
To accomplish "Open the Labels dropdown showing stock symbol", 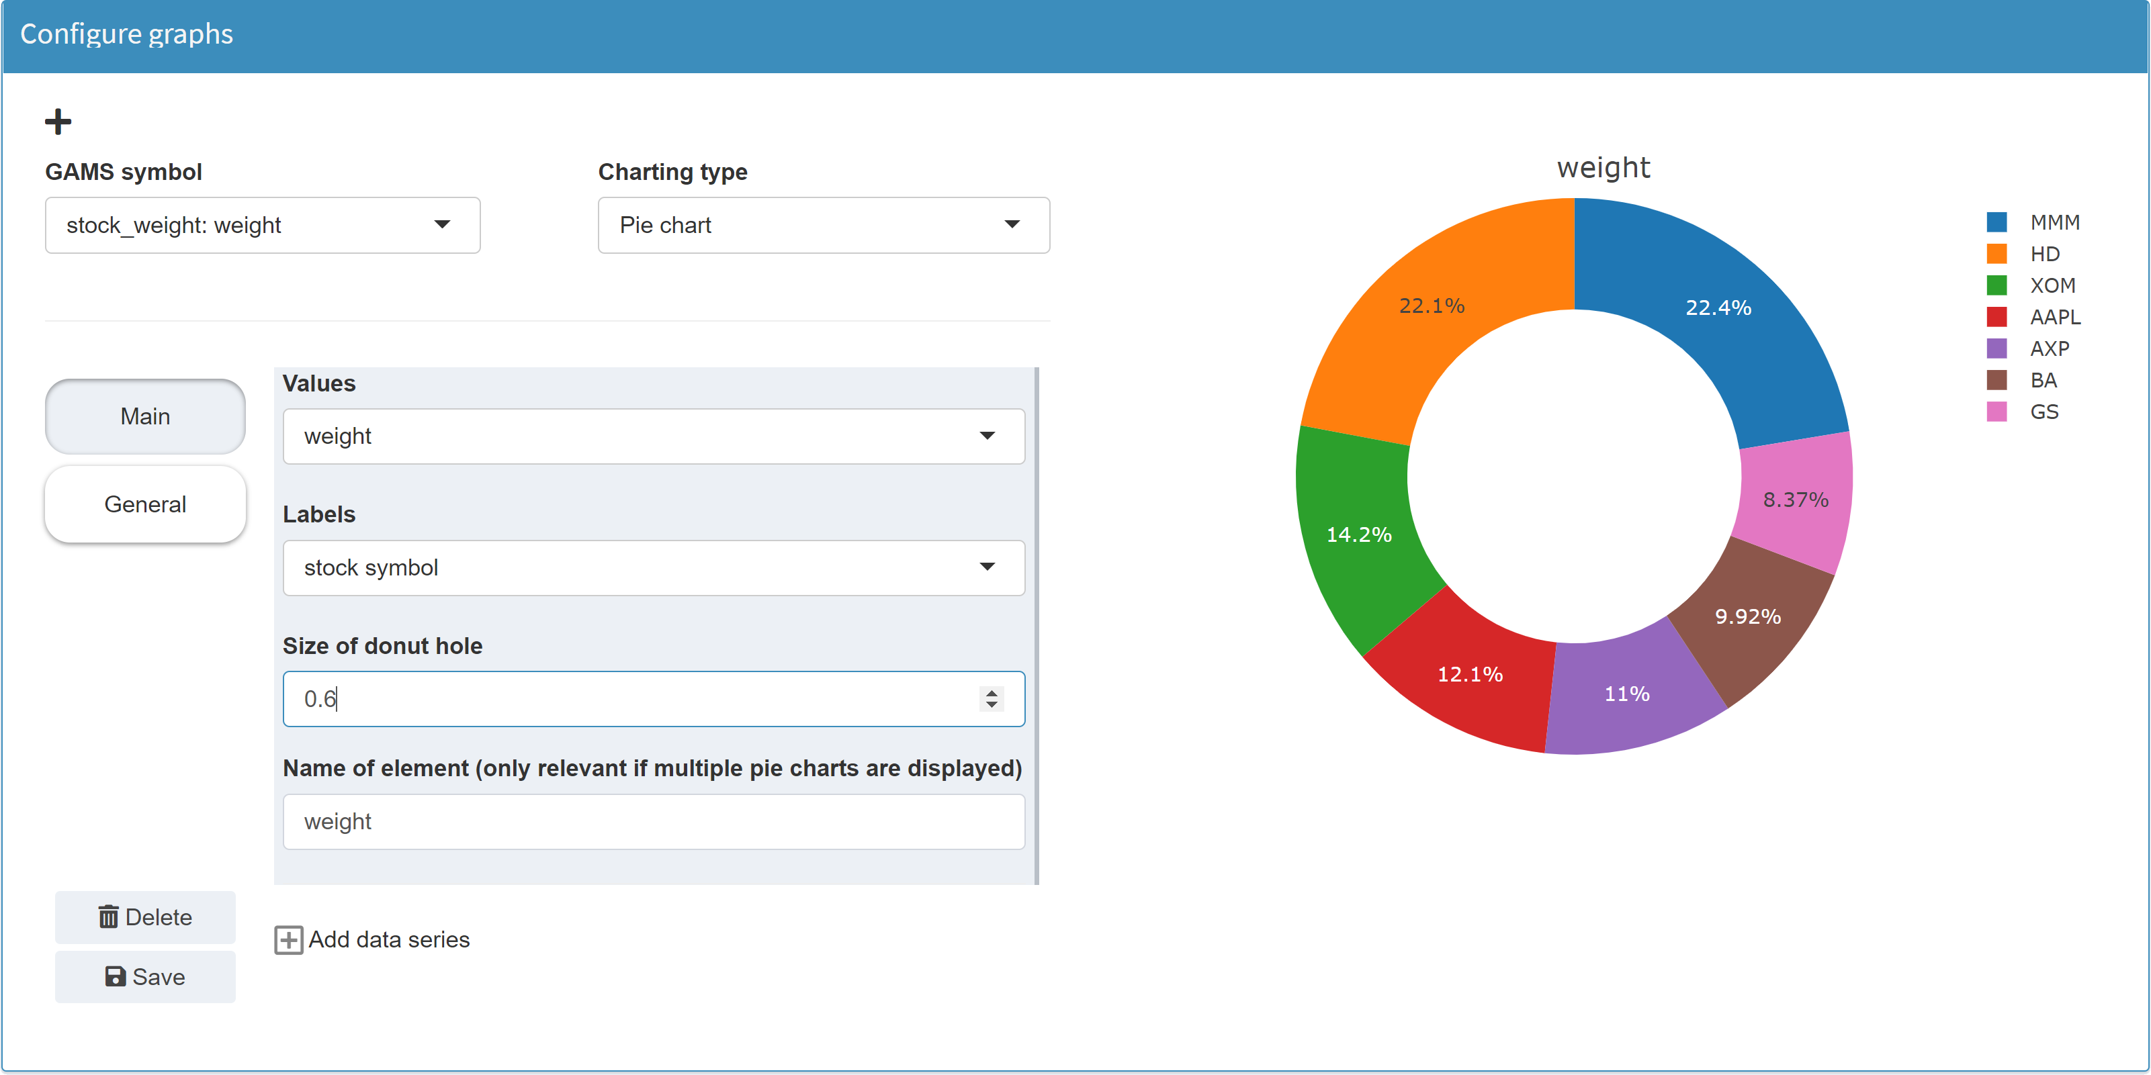I will pos(653,567).
